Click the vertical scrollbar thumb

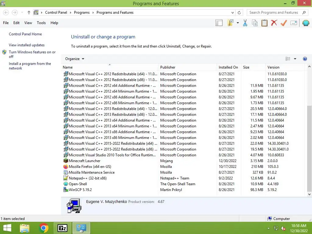[x=309, y=148]
